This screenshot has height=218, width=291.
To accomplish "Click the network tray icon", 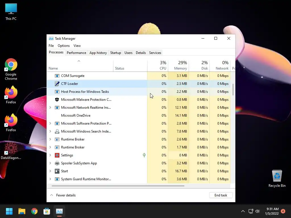I will [x=251, y=211].
